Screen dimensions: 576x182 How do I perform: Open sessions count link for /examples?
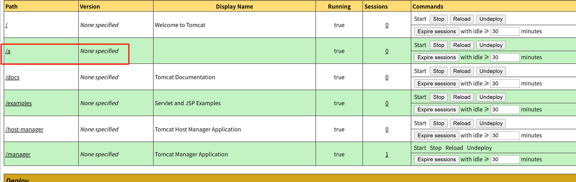point(387,103)
